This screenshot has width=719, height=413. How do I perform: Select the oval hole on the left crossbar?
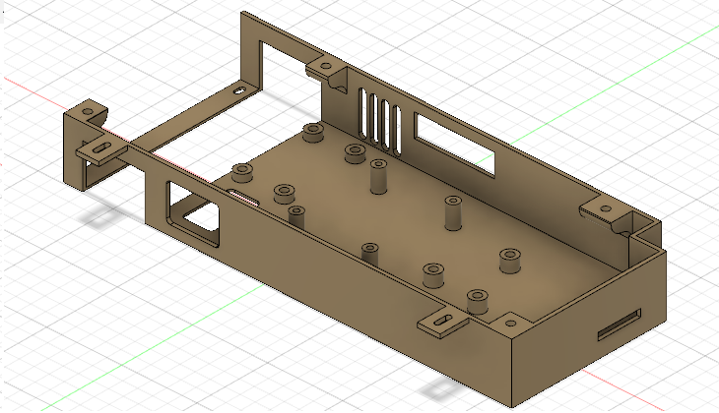(239, 90)
